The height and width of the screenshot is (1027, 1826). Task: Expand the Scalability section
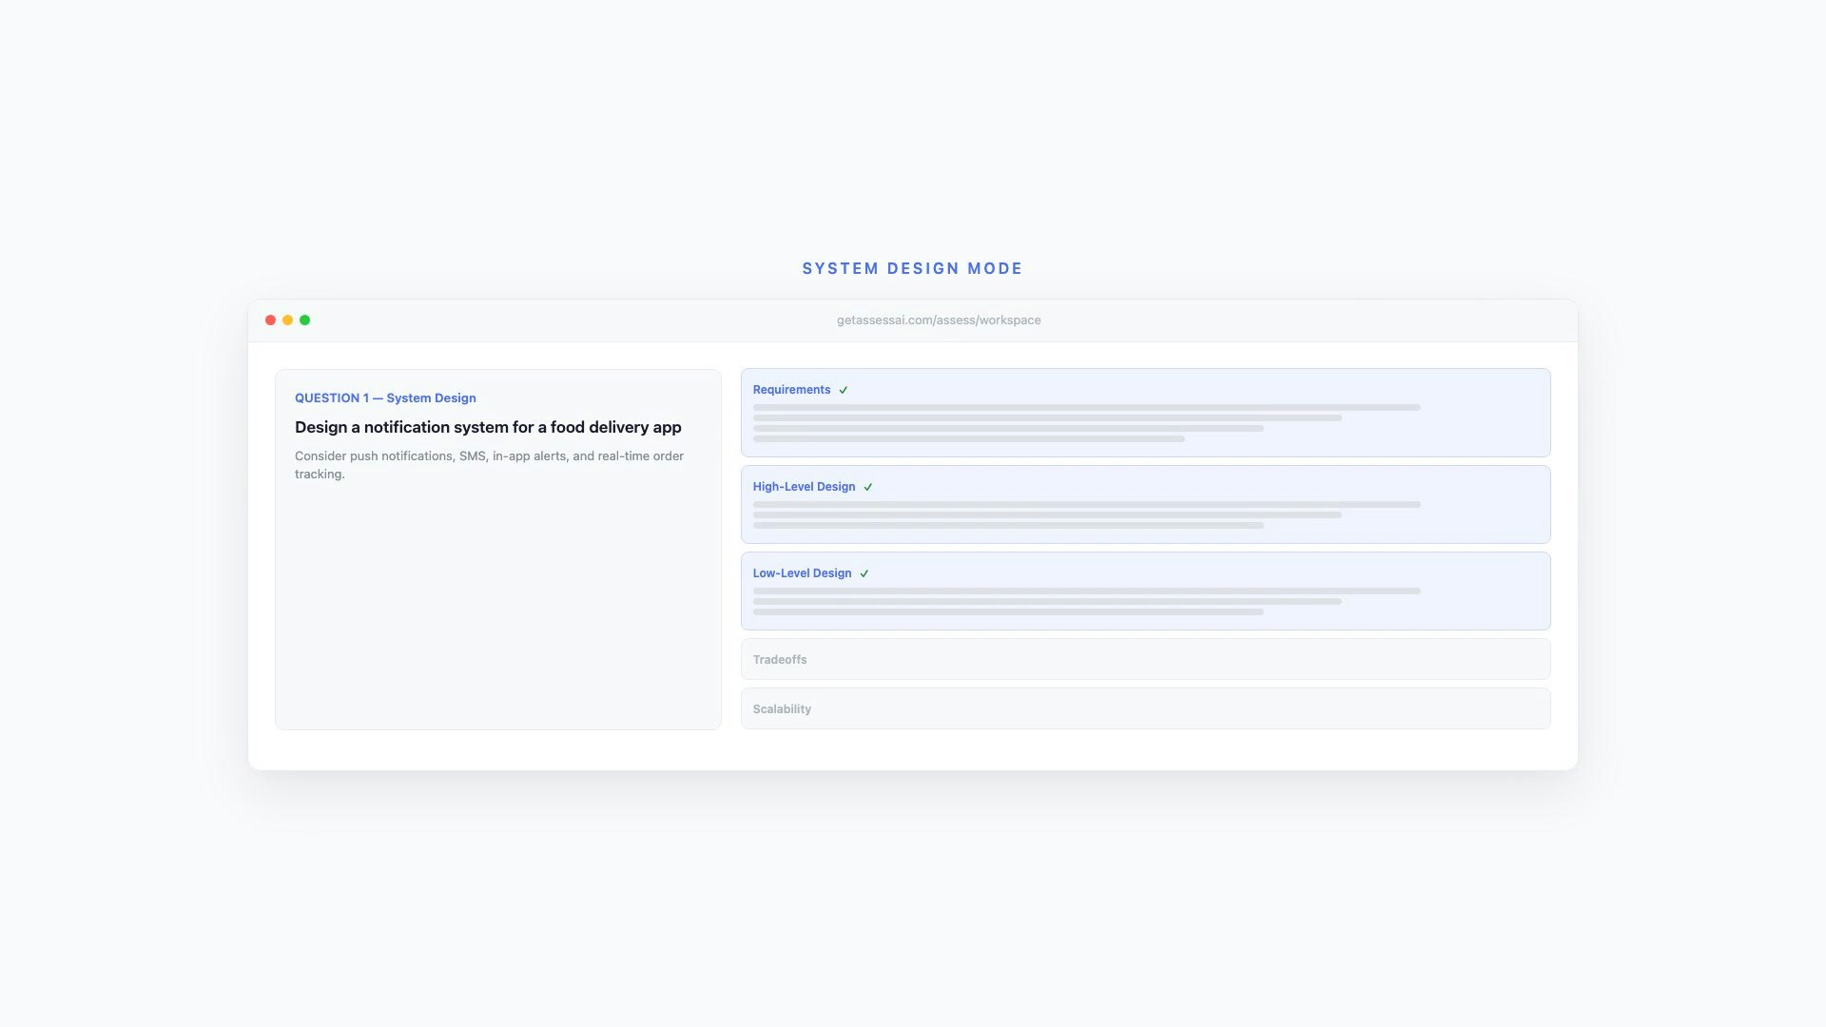[x=782, y=709]
